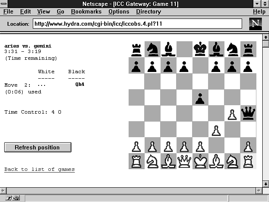Click the white pawn on f3
This screenshot has height=202, width=269.
coord(216,130)
